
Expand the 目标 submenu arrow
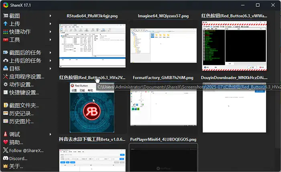point(50,69)
